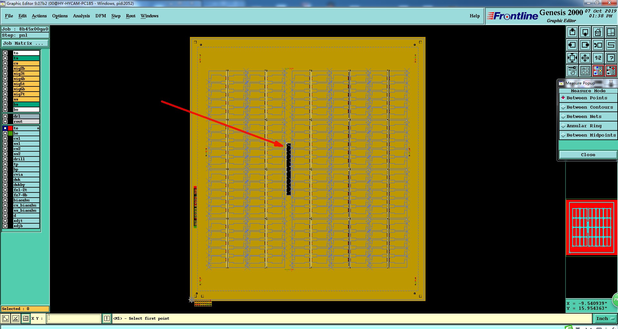Toggle the 'sig2b' layer checkbox
The width and height of the screenshot is (618, 329).
coord(5,68)
